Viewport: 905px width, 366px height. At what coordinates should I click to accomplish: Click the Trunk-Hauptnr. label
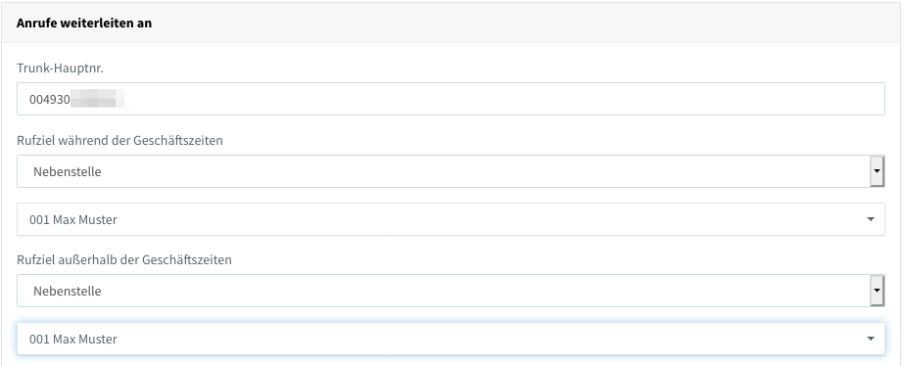(x=60, y=68)
